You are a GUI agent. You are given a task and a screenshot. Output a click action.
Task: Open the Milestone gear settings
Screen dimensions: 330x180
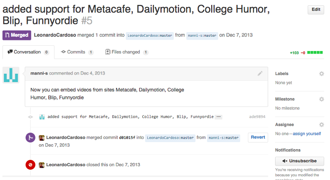321,99
